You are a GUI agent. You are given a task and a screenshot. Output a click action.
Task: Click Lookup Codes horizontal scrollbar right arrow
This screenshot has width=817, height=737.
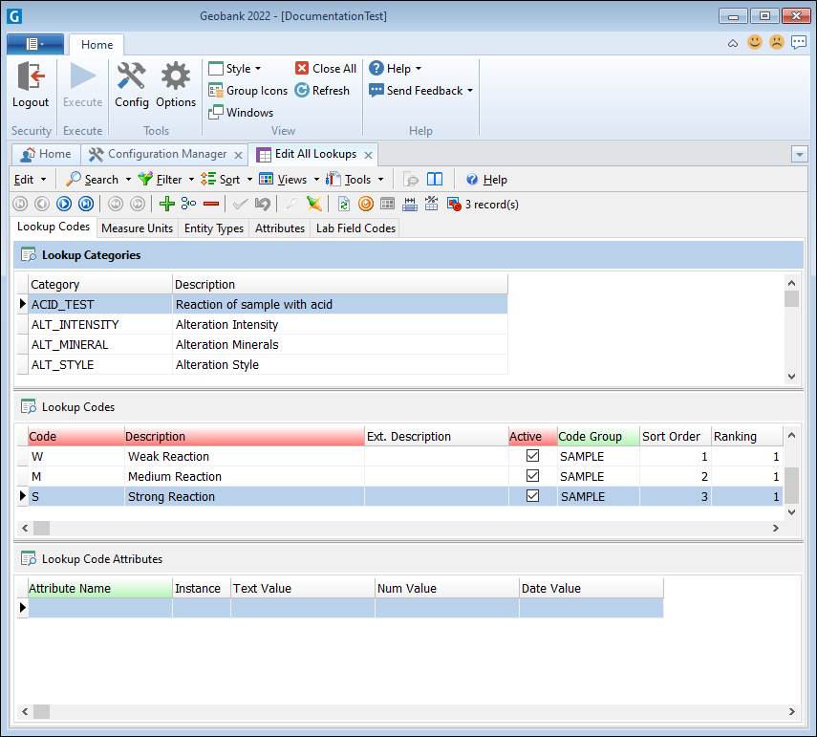pyautogui.click(x=776, y=528)
